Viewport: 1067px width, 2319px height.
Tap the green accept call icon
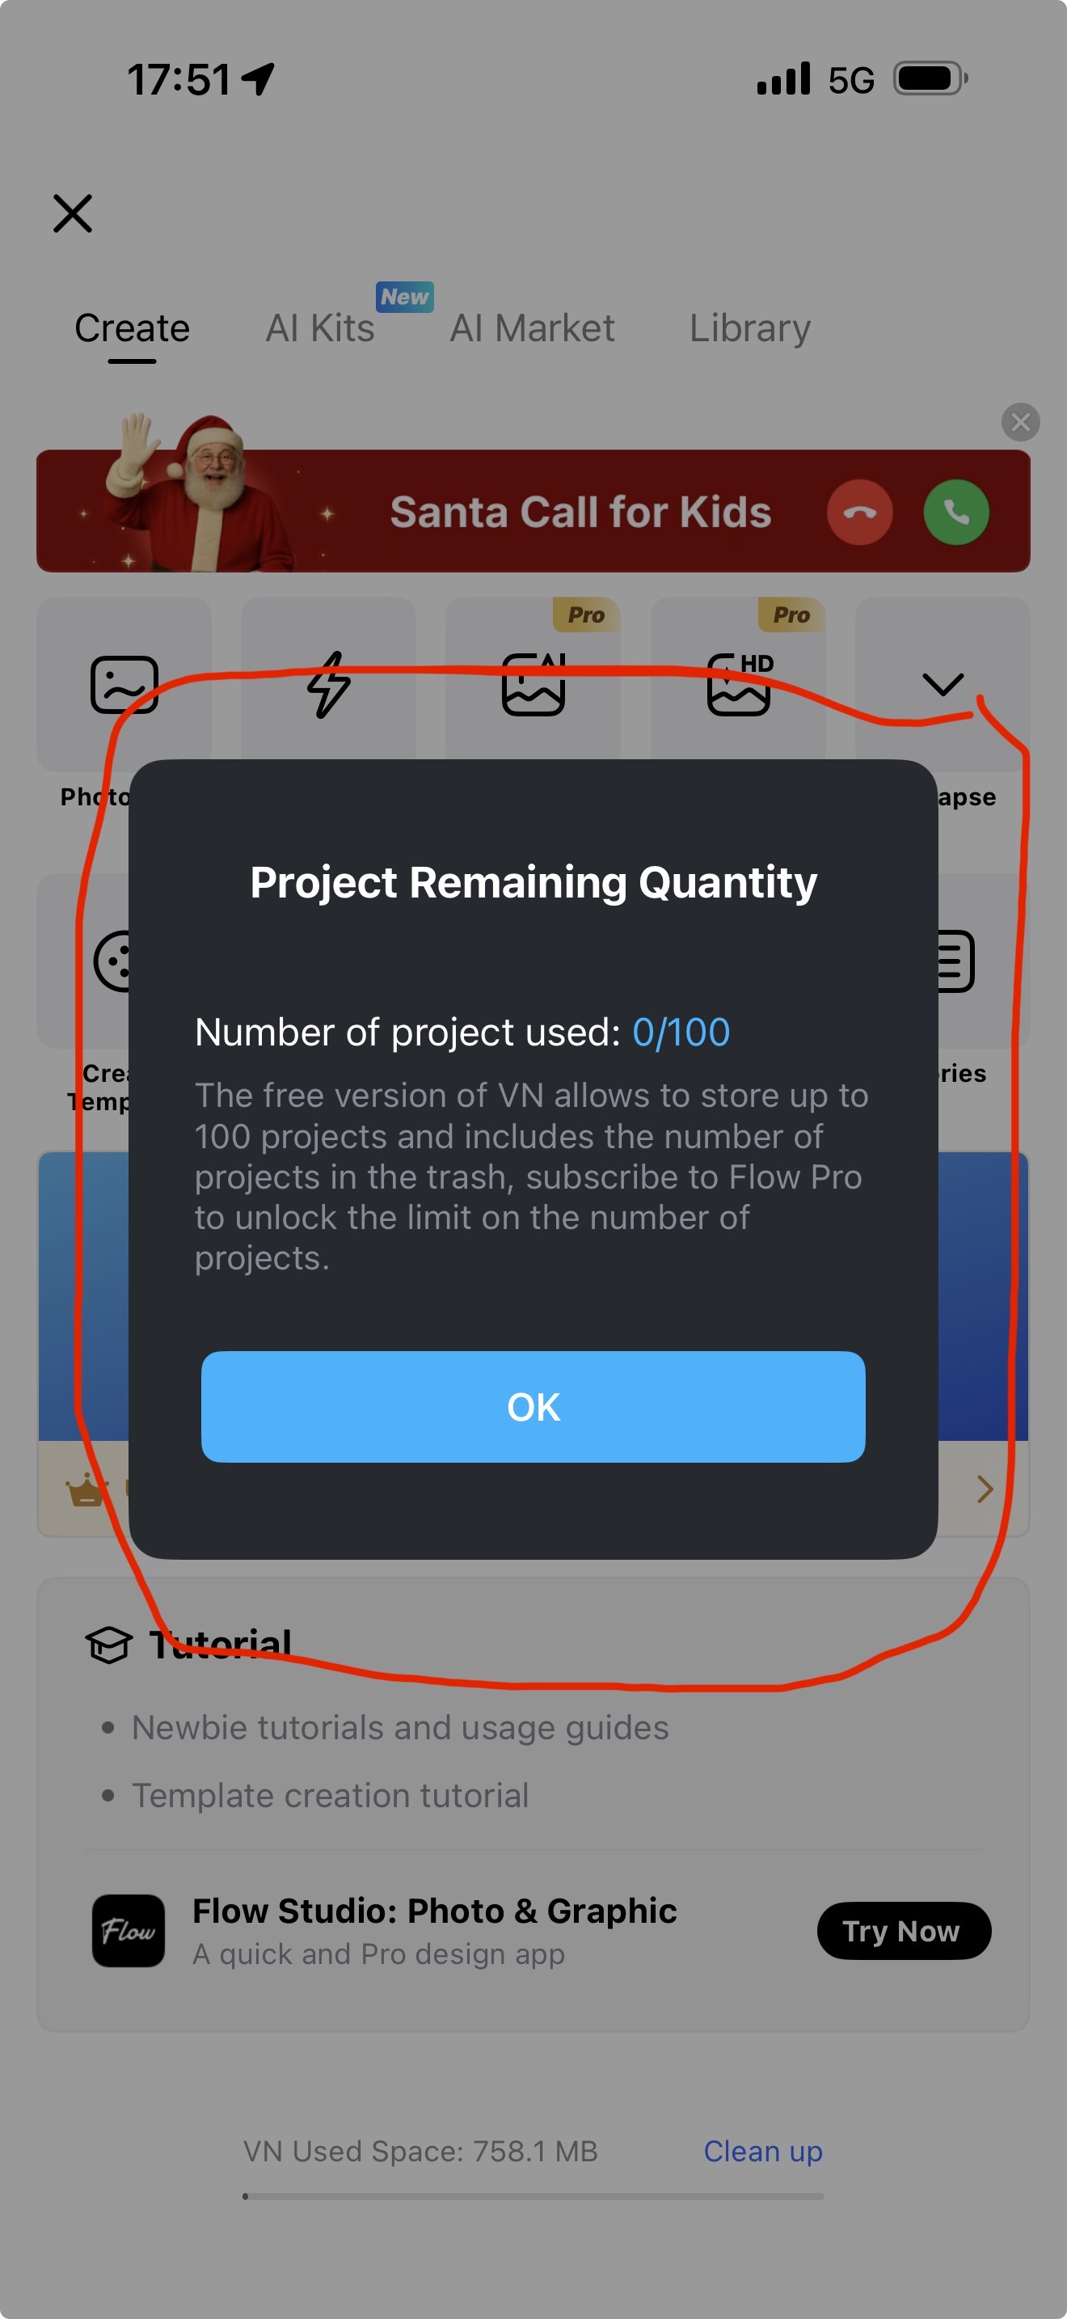point(955,512)
